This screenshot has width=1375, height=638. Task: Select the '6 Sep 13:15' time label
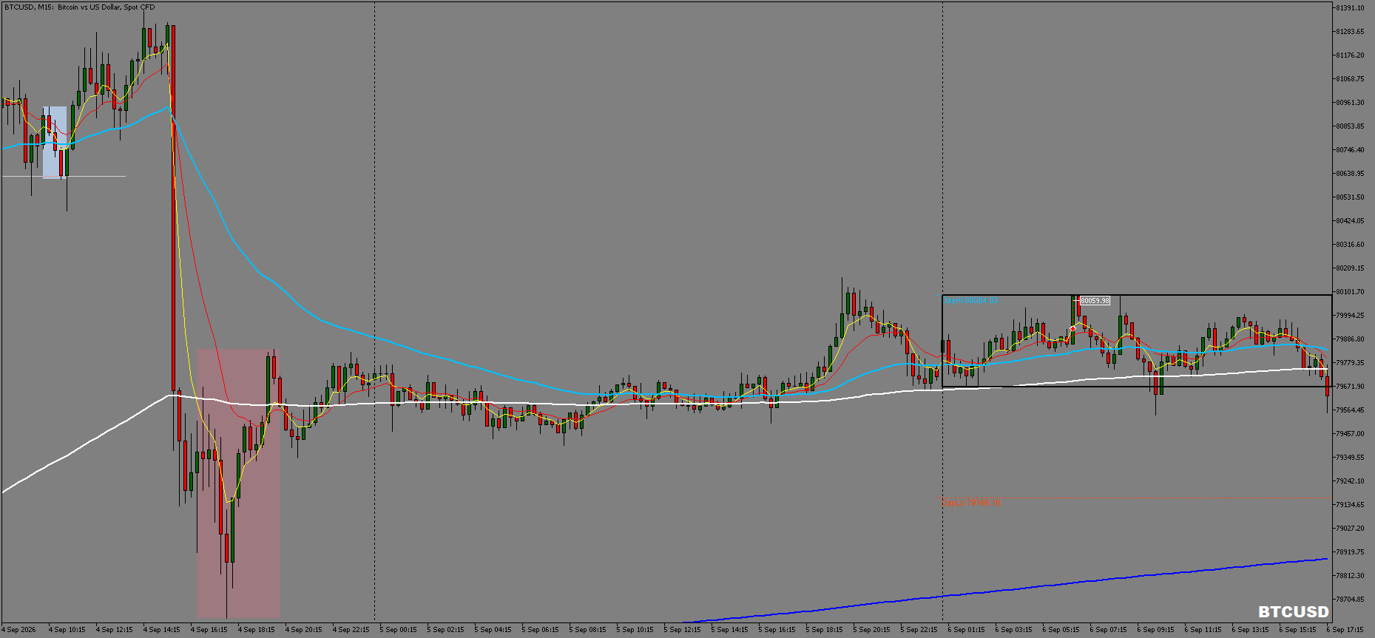pyautogui.click(x=1250, y=630)
